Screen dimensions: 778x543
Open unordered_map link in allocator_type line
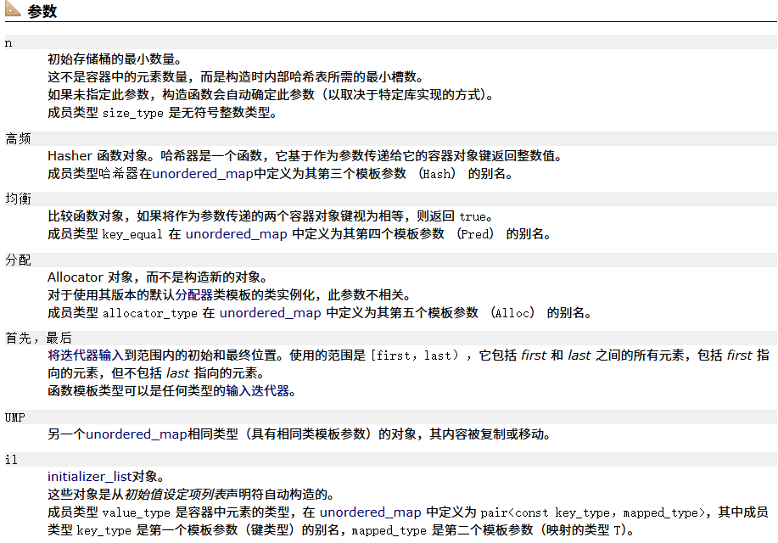pyautogui.click(x=271, y=313)
